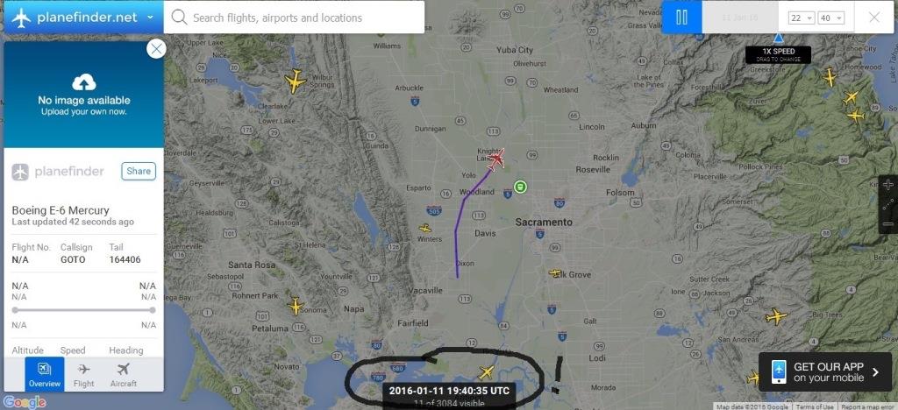Image resolution: width=898 pixels, height=410 pixels.
Task: Open the Get Our App banner
Action: pyautogui.click(x=825, y=371)
